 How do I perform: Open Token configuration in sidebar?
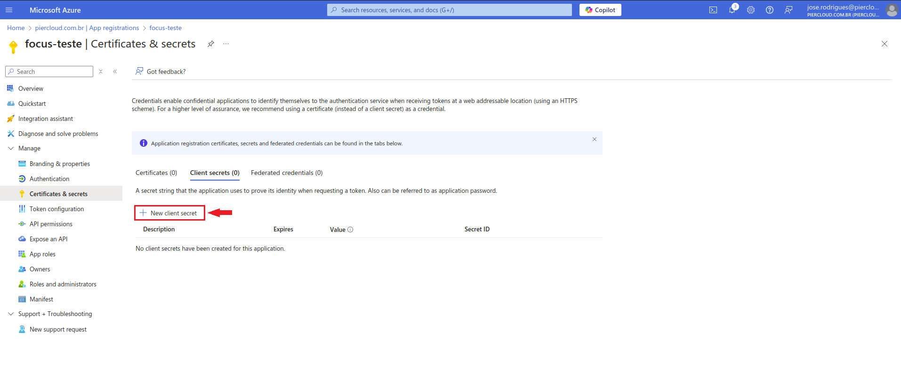pos(56,209)
